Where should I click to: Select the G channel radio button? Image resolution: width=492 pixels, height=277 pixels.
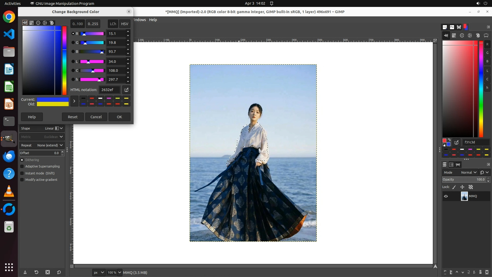click(x=73, y=43)
